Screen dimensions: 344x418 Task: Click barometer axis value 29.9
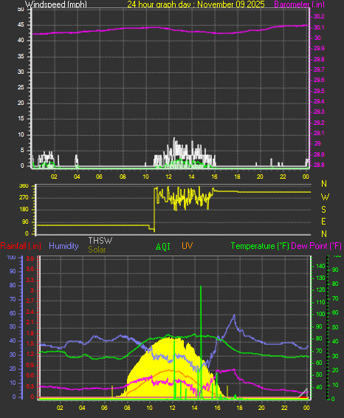tap(319, 48)
